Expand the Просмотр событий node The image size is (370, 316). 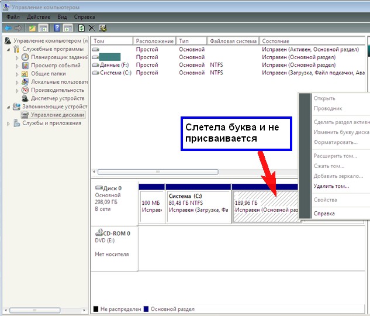(17, 66)
